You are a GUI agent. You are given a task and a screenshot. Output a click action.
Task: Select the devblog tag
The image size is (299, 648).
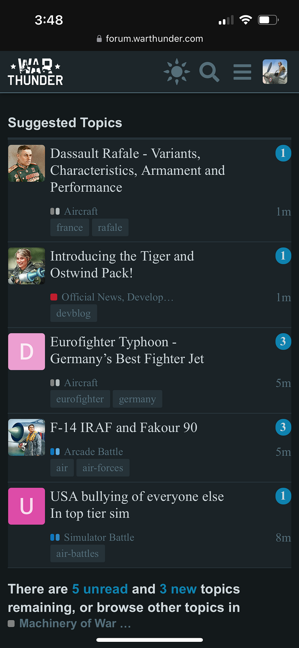tap(73, 313)
